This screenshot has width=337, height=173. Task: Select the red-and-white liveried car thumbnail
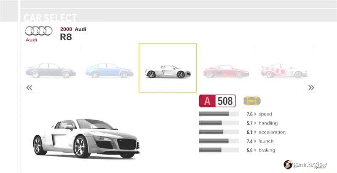[x=284, y=71]
